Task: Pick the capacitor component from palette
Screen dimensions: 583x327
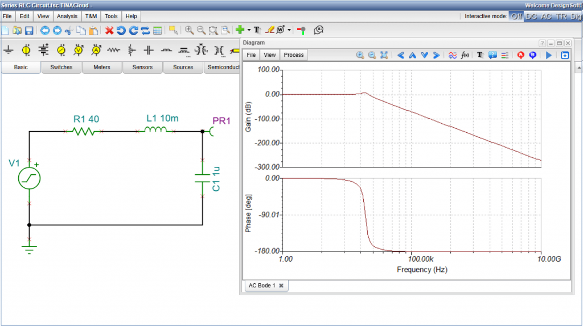Action: pyautogui.click(x=149, y=51)
